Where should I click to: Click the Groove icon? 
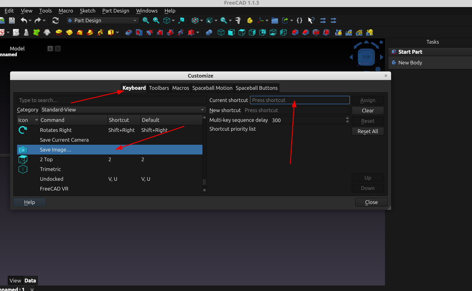[x=149, y=32]
